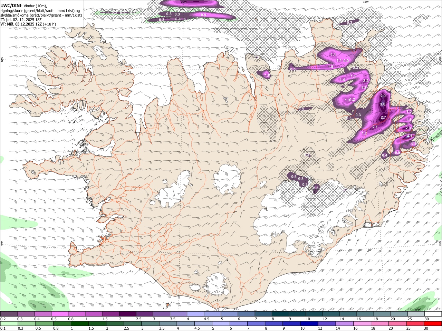This screenshot has height=331, width=442.
Task: Click the 2.7 precipitation value label
Action: coord(383,118)
